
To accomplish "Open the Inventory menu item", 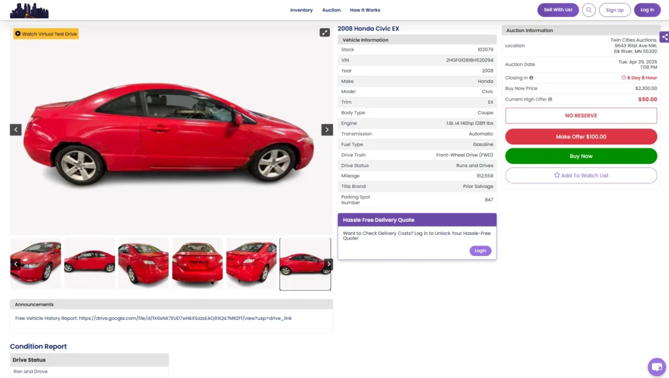I will click(301, 10).
